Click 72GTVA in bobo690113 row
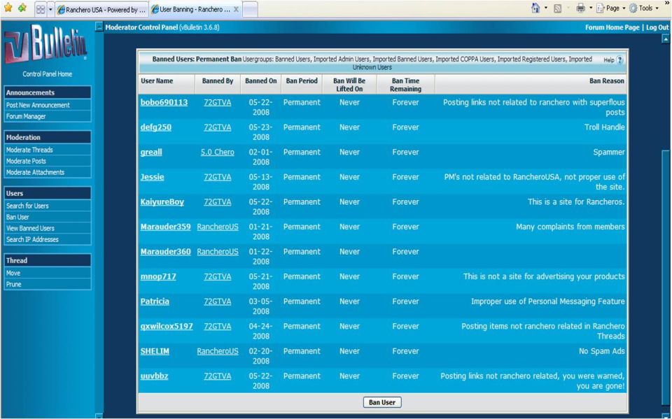 point(217,102)
